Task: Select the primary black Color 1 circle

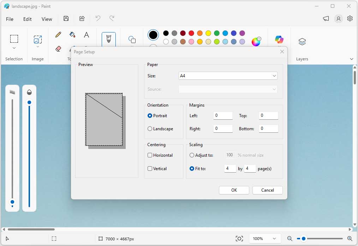Action: (x=153, y=35)
